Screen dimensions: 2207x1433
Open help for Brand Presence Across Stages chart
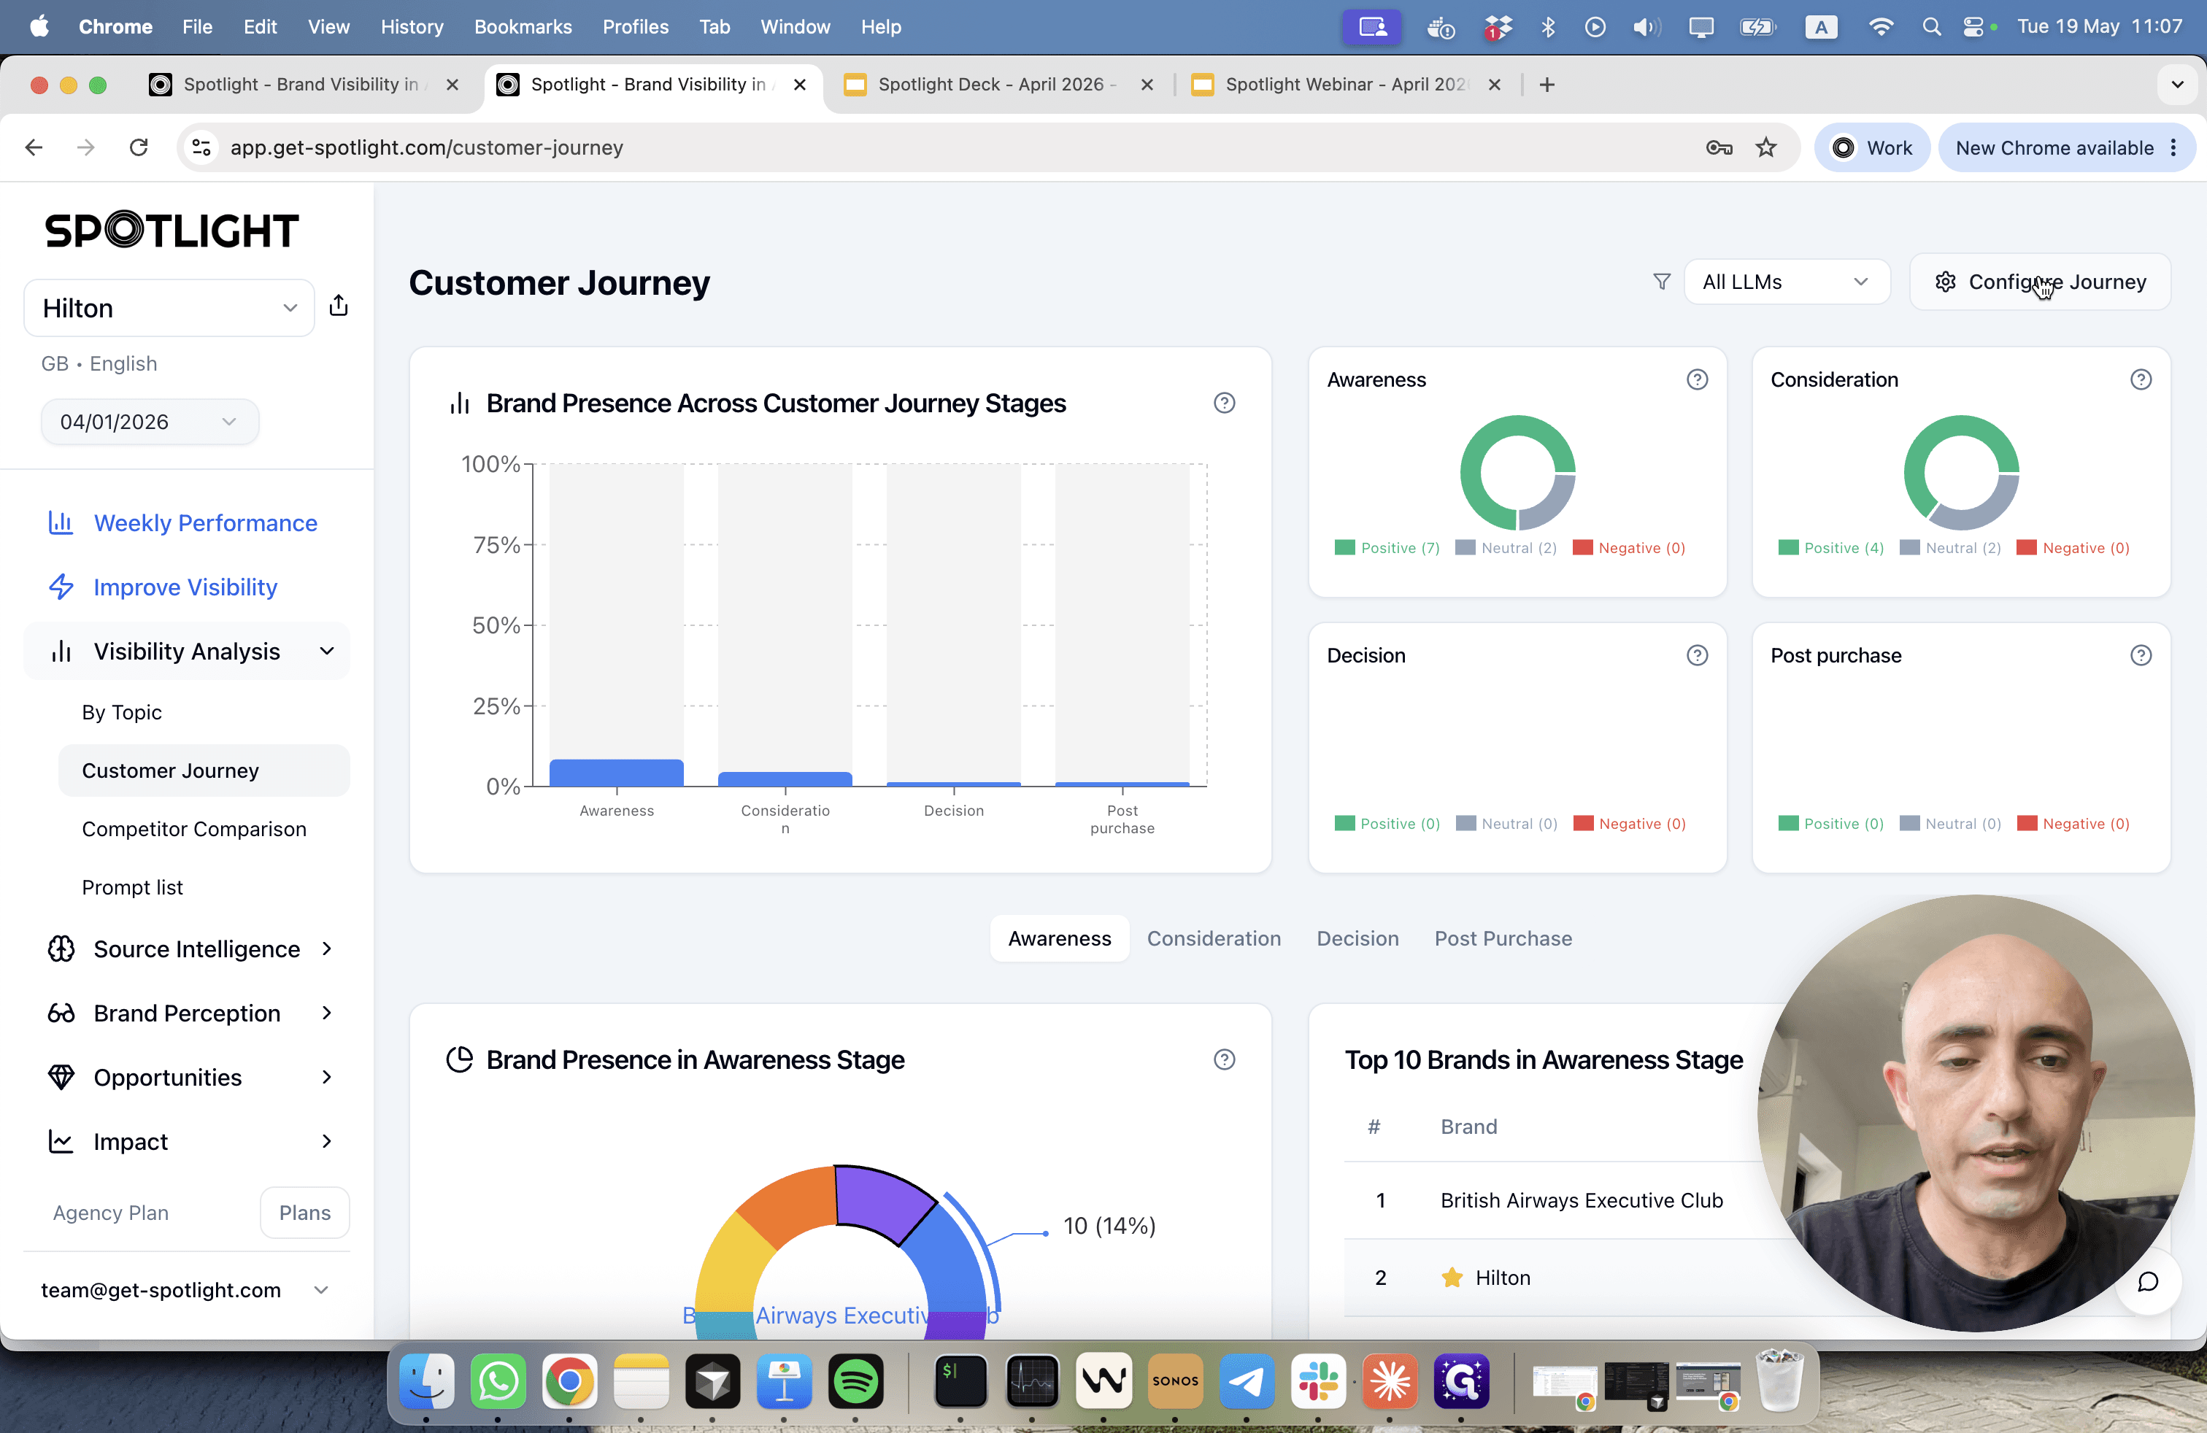[1224, 403]
